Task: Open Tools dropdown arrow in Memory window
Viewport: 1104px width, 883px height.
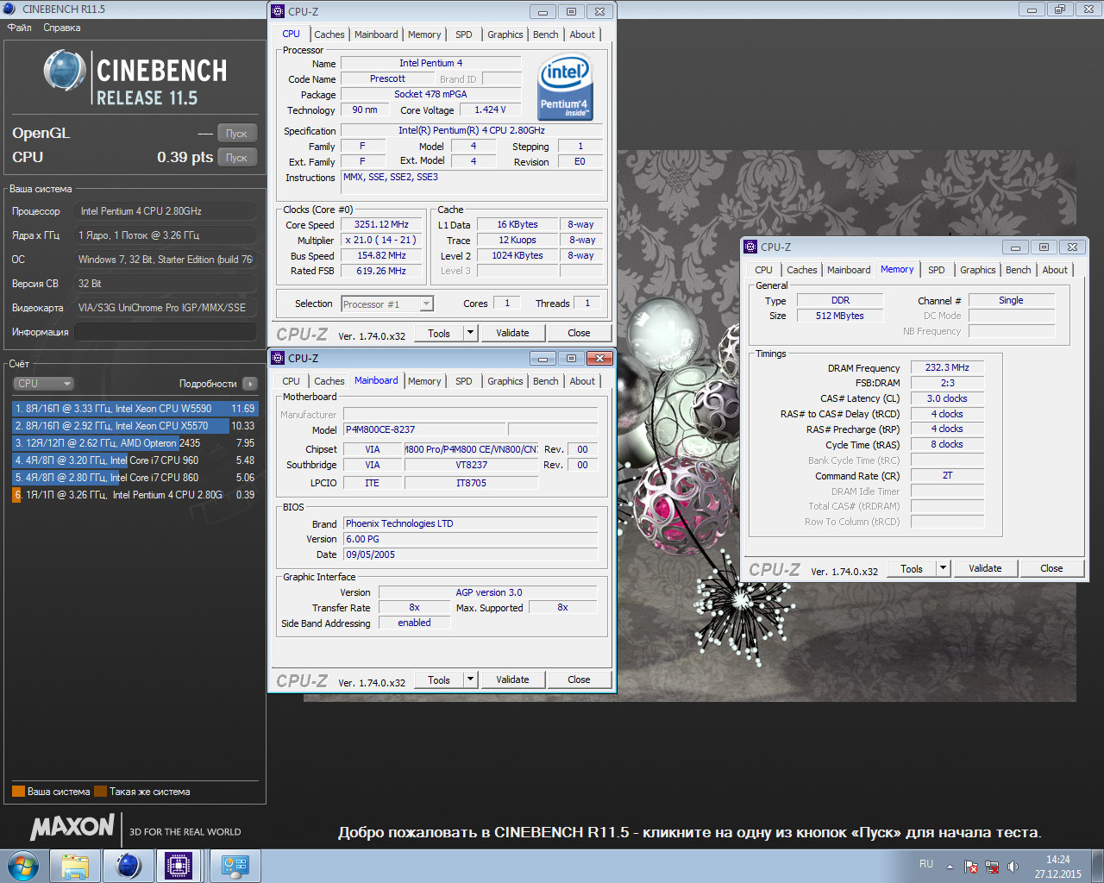Action: click(x=943, y=568)
